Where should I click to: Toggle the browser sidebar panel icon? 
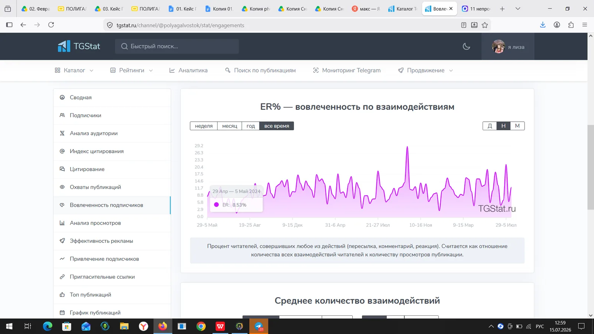pos(9,25)
